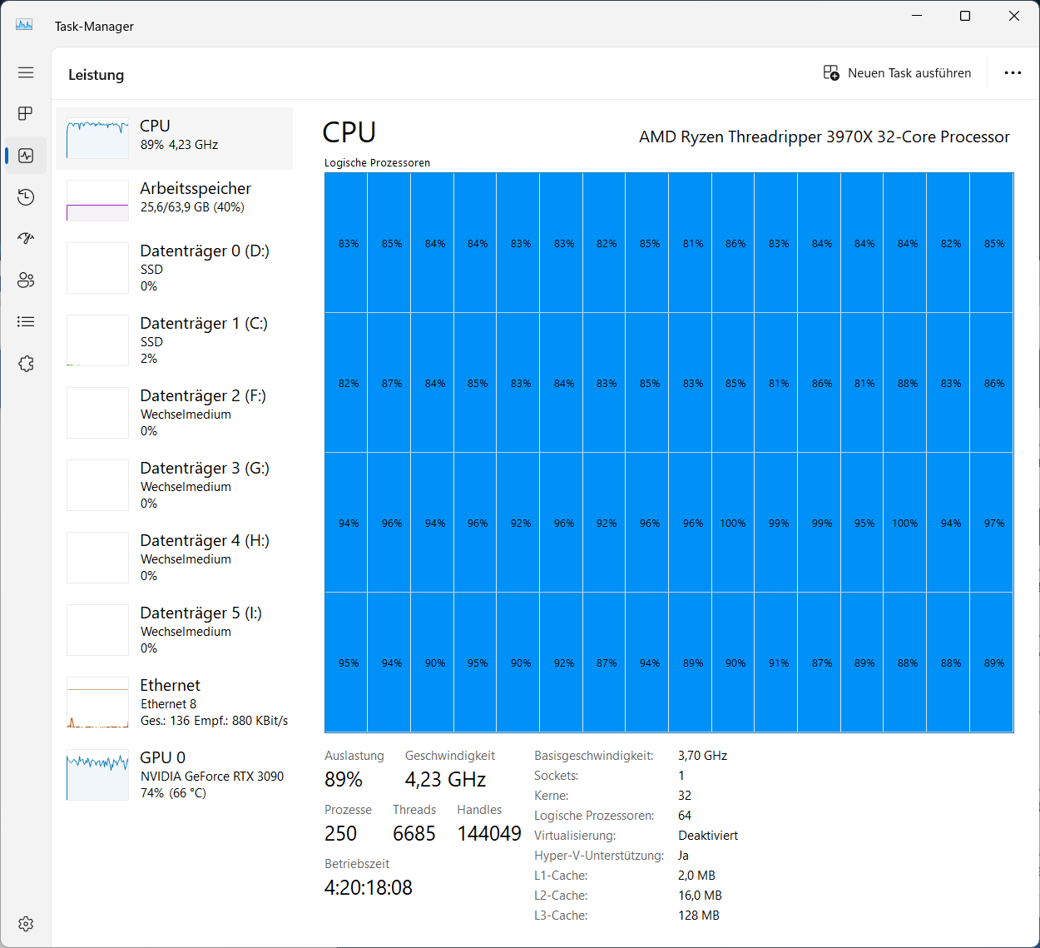The width and height of the screenshot is (1040, 948).
Task: Click the first logical processor cell showing 83%
Action: pyautogui.click(x=347, y=243)
